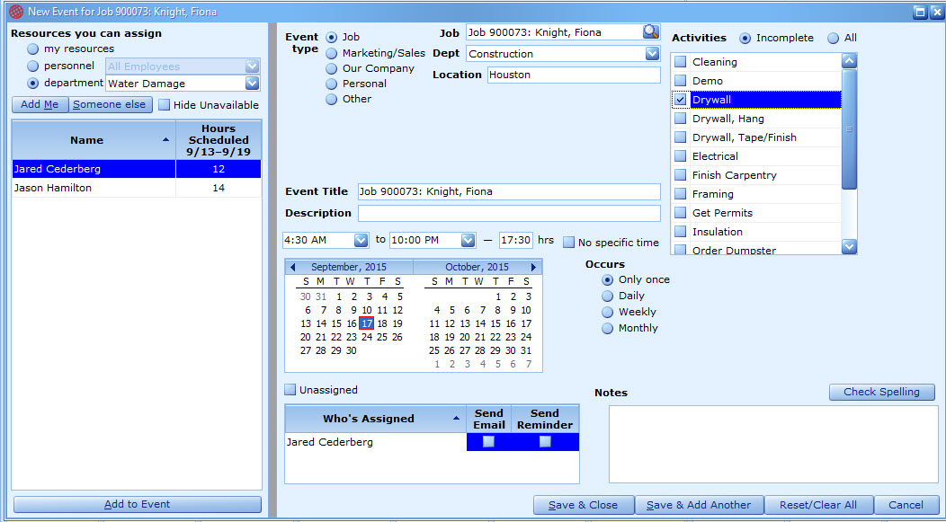946x522 pixels.
Task: Check the Hide Unavailable box
Action: [164, 105]
